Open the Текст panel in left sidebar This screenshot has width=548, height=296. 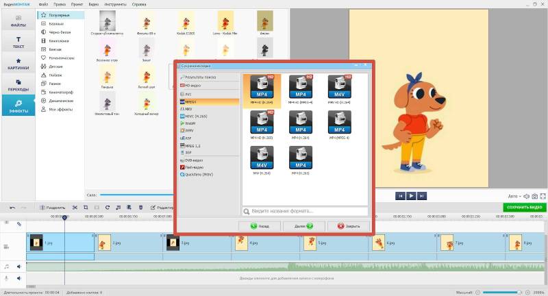coord(18,42)
